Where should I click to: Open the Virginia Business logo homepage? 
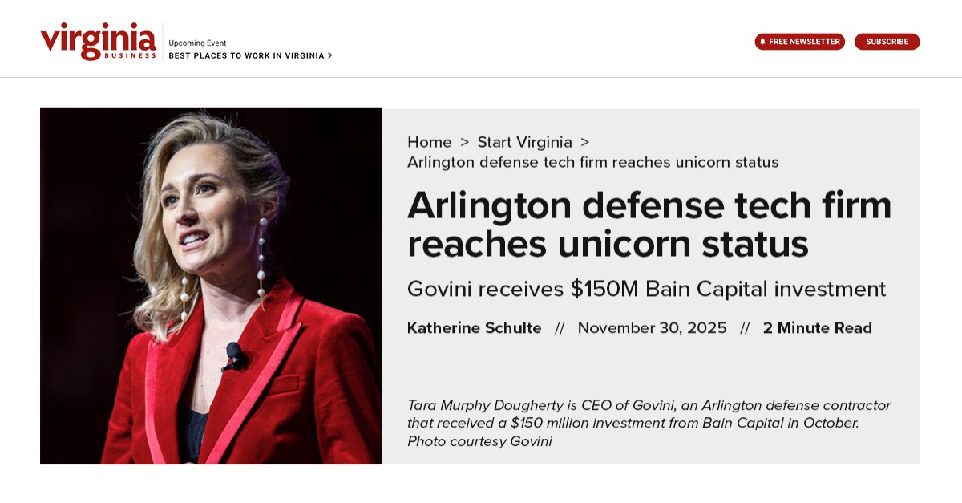click(x=99, y=41)
